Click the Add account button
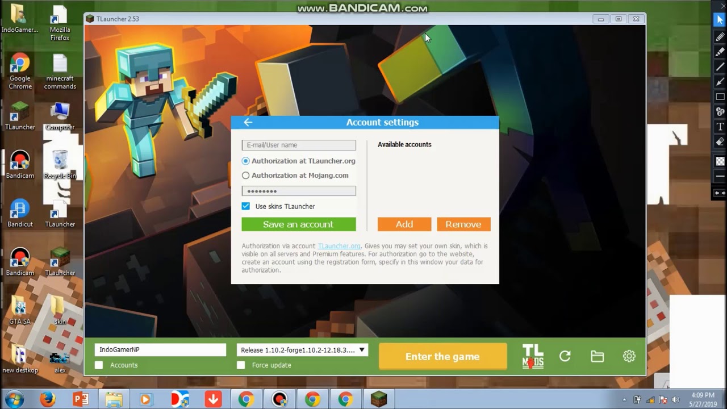727x409 pixels. point(404,224)
